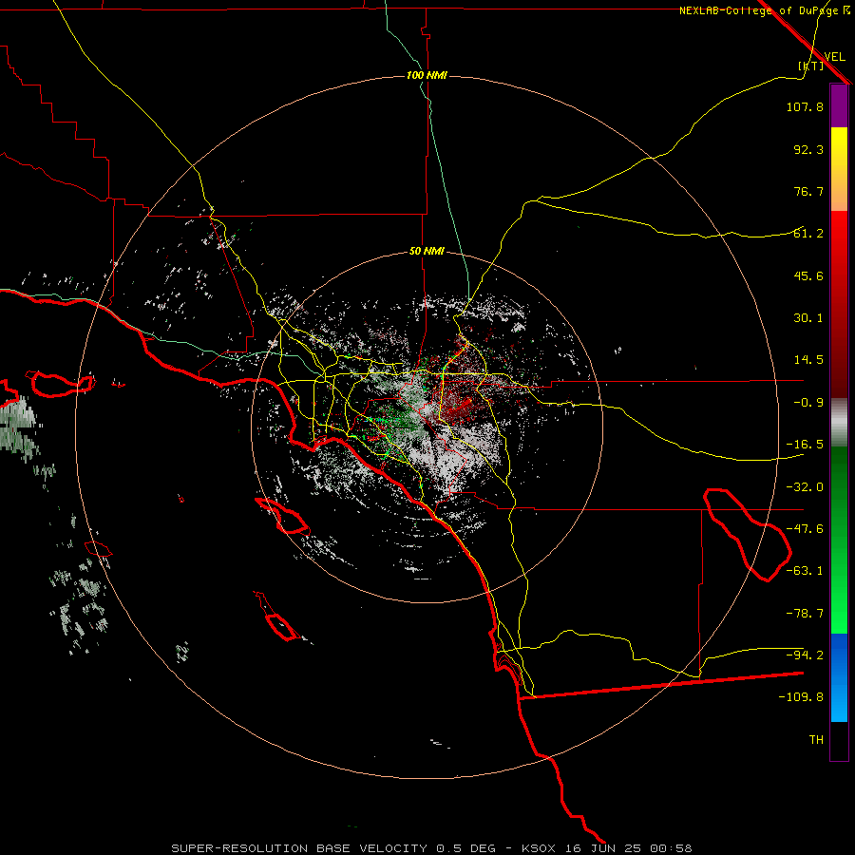Select the -16.5 legend value
Screen dimensions: 855x855
point(805,445)
